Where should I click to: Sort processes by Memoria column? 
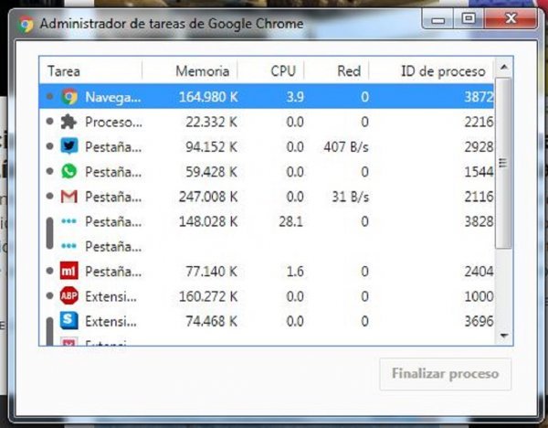click(x=202, y=70)
